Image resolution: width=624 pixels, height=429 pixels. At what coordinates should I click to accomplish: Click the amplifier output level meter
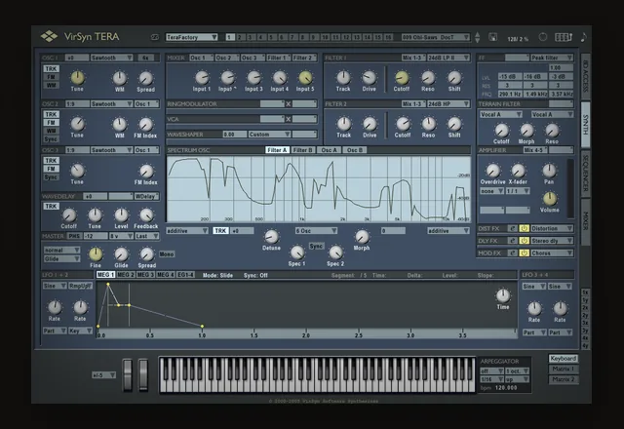point(569,188)
